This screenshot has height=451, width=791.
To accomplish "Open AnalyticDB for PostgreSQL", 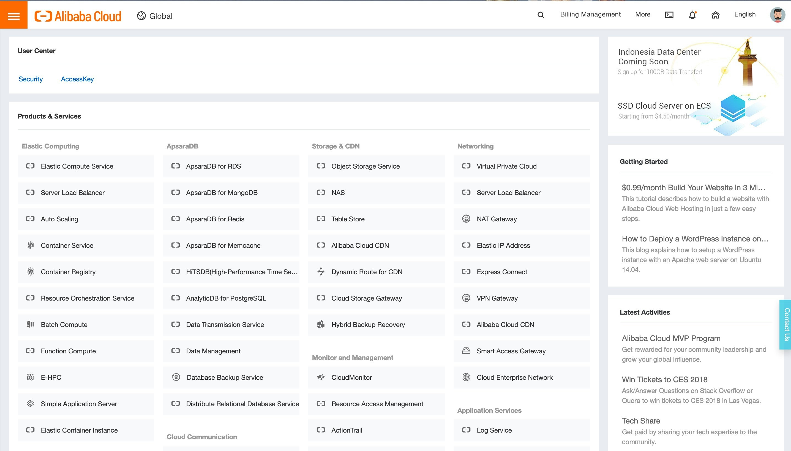I will tap(231, 298).
